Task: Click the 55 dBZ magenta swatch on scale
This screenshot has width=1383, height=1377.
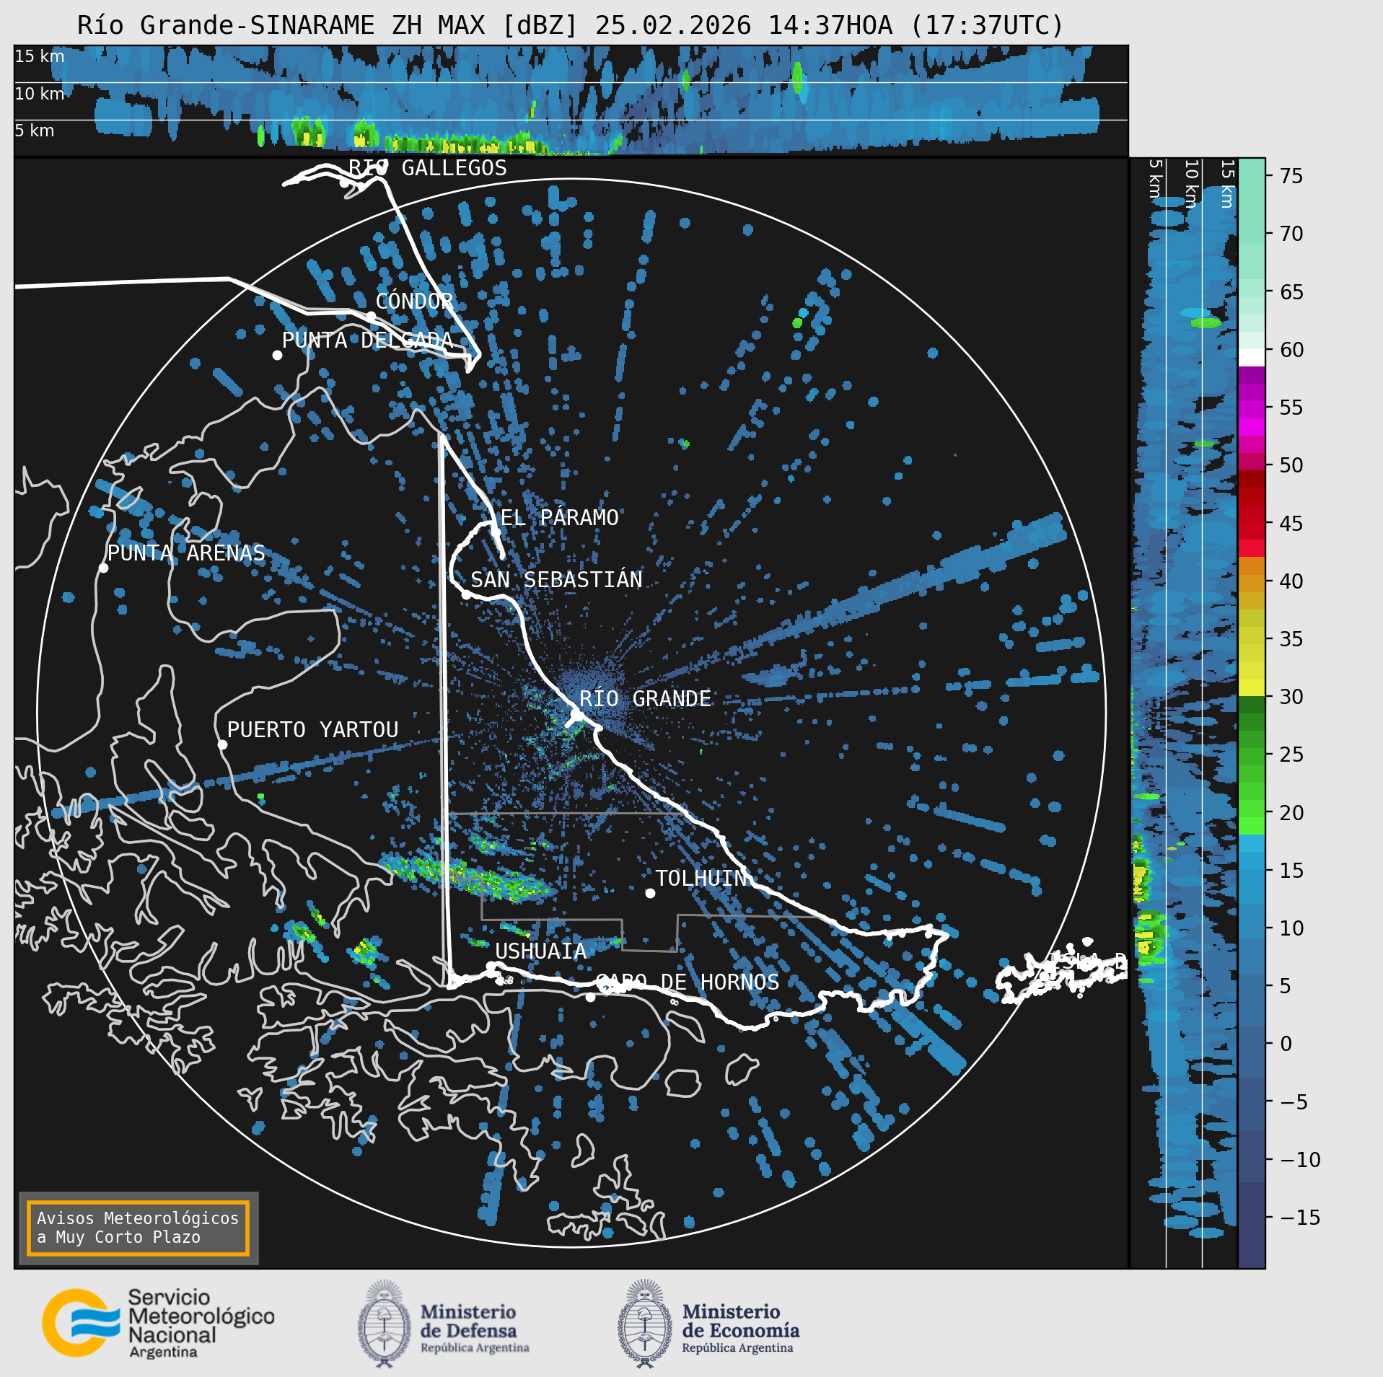Action: 1252,409
